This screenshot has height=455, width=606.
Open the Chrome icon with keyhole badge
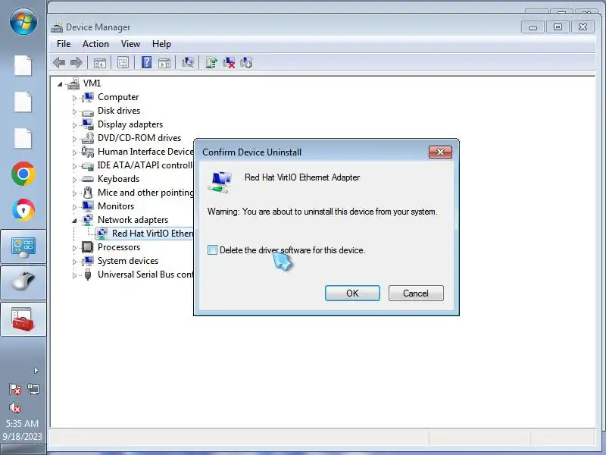point(23,210)
